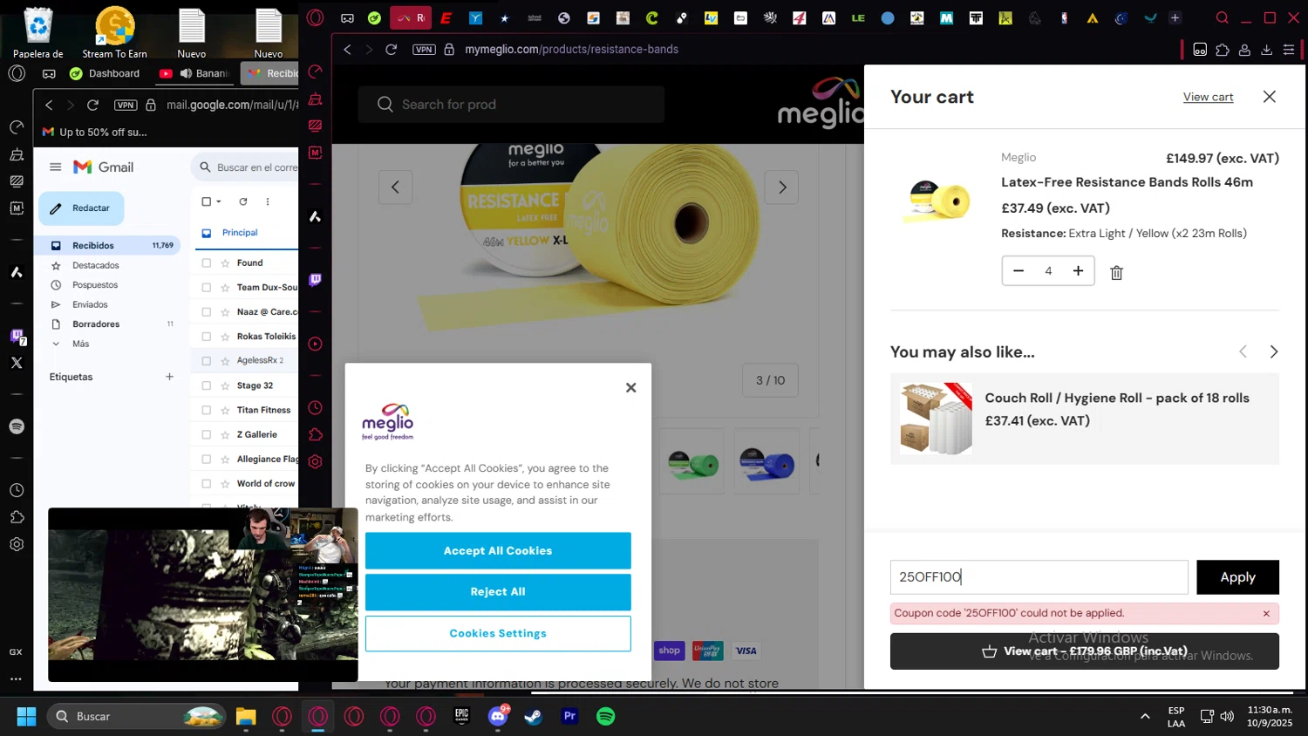Open the View cart link

click(x=1208, y=97)
